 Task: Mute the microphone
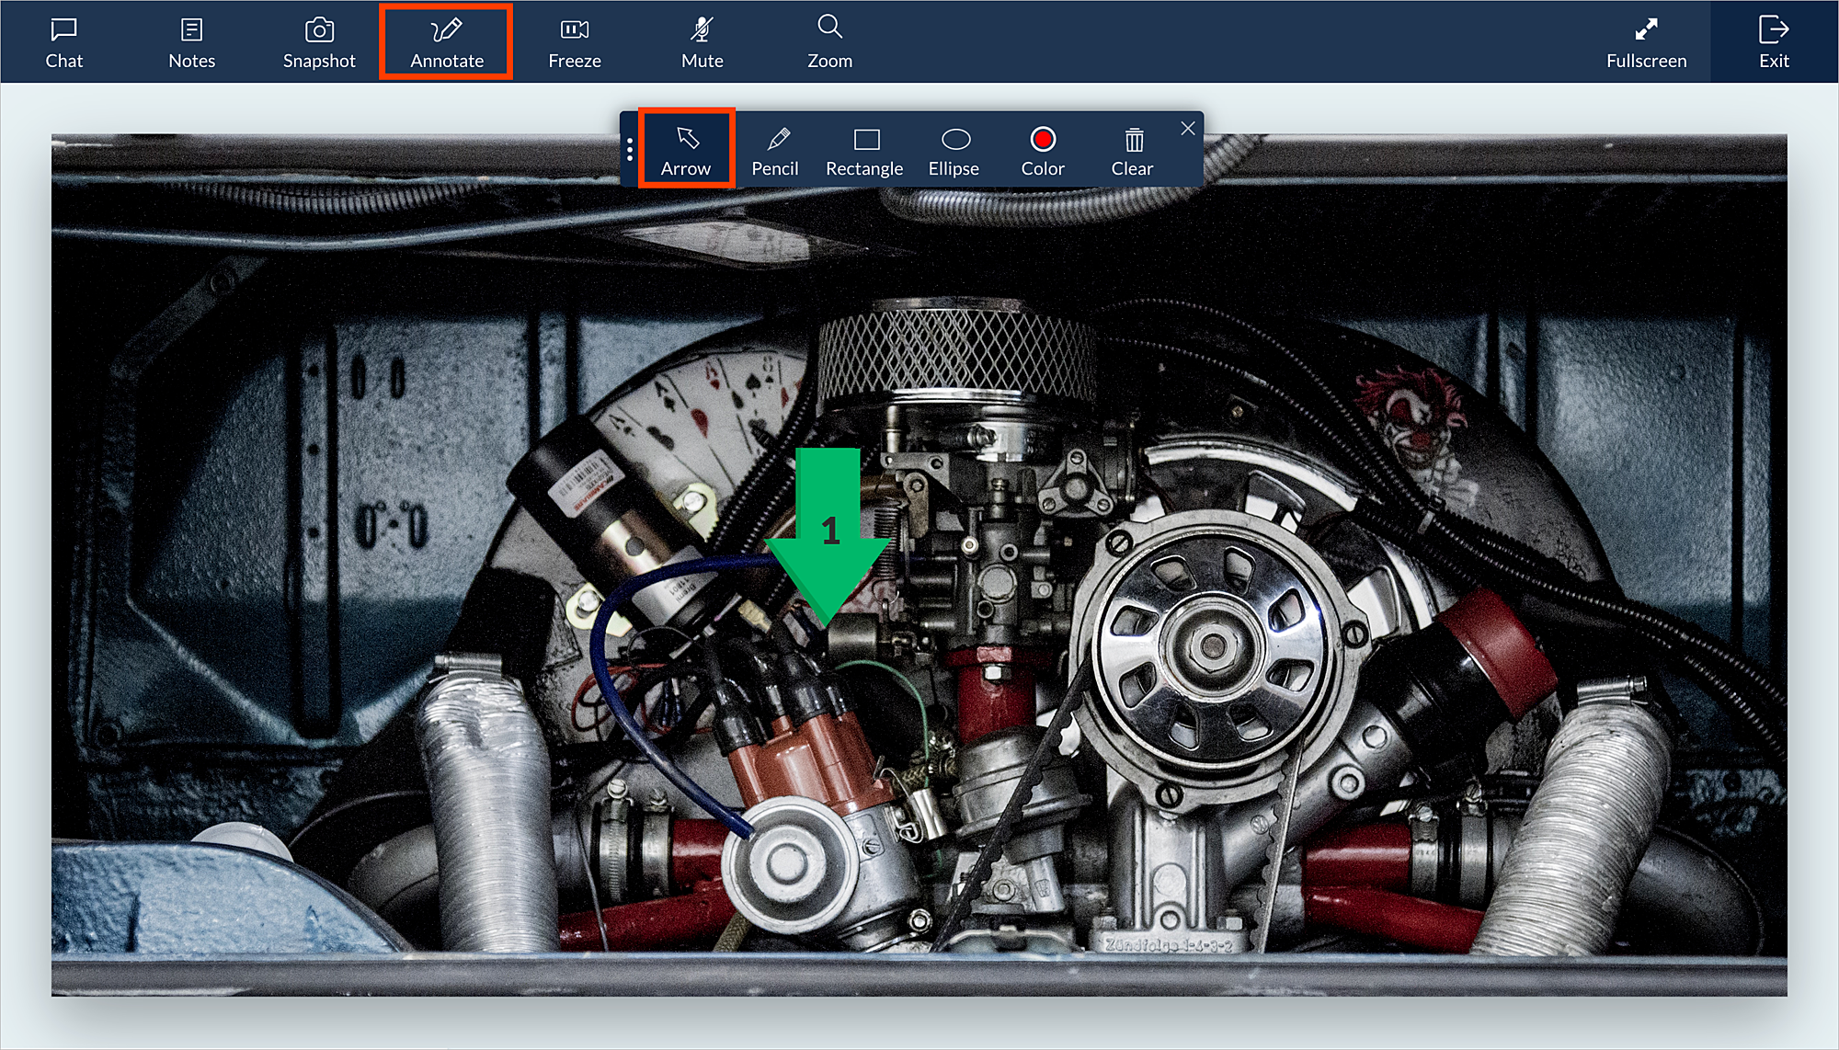[702, 42]
